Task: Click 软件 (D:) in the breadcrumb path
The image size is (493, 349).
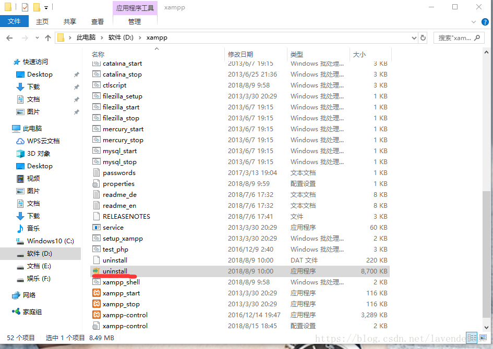Action: pos(121,38)
